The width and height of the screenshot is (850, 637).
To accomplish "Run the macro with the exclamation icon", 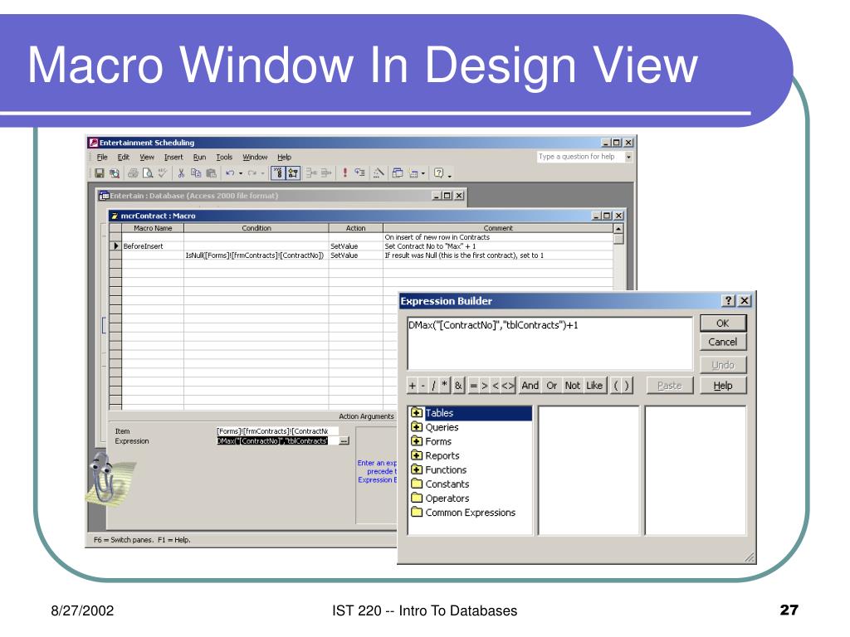I will [344, 173].
